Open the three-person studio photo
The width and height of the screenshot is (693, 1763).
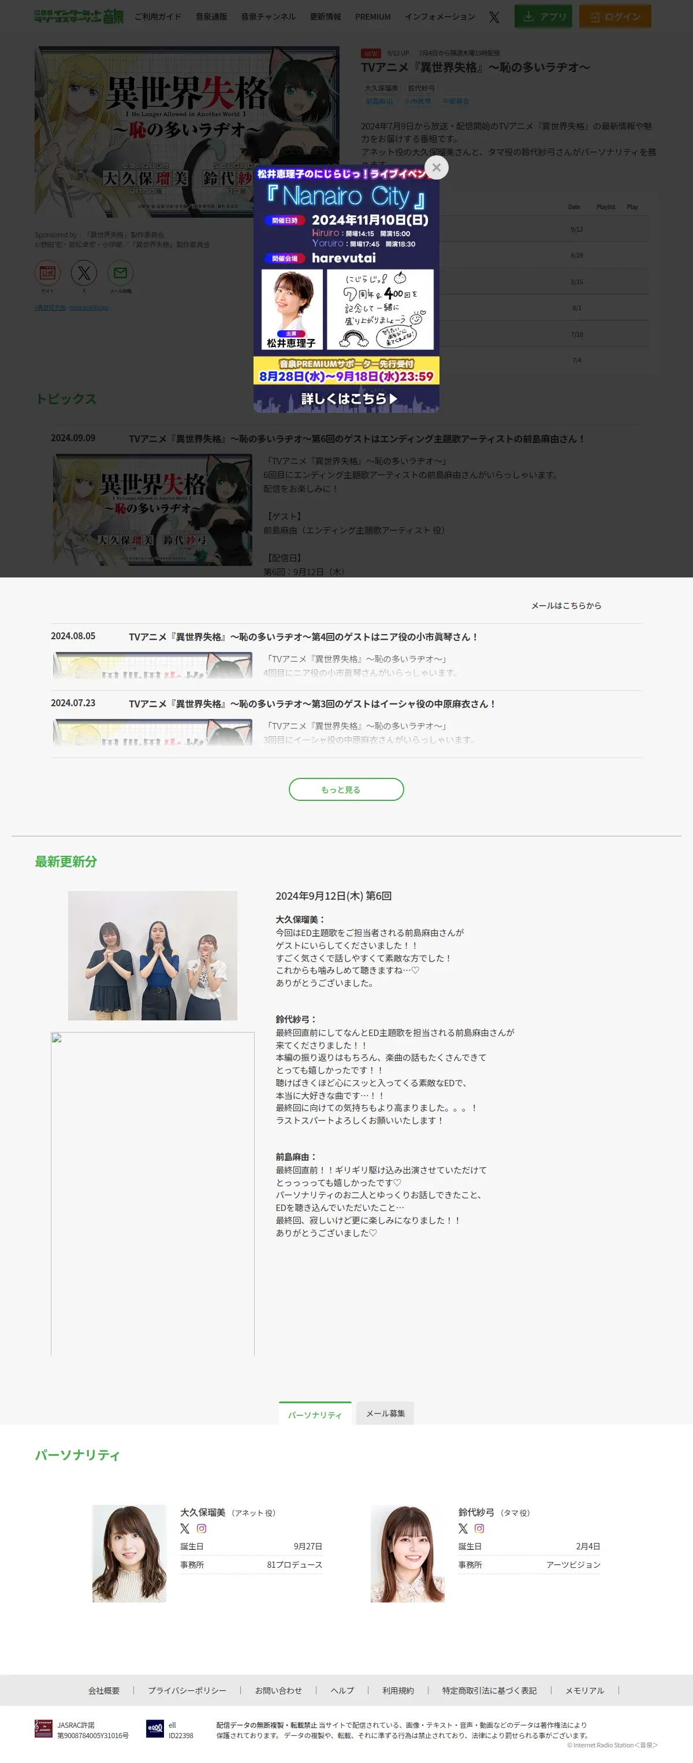152,955
